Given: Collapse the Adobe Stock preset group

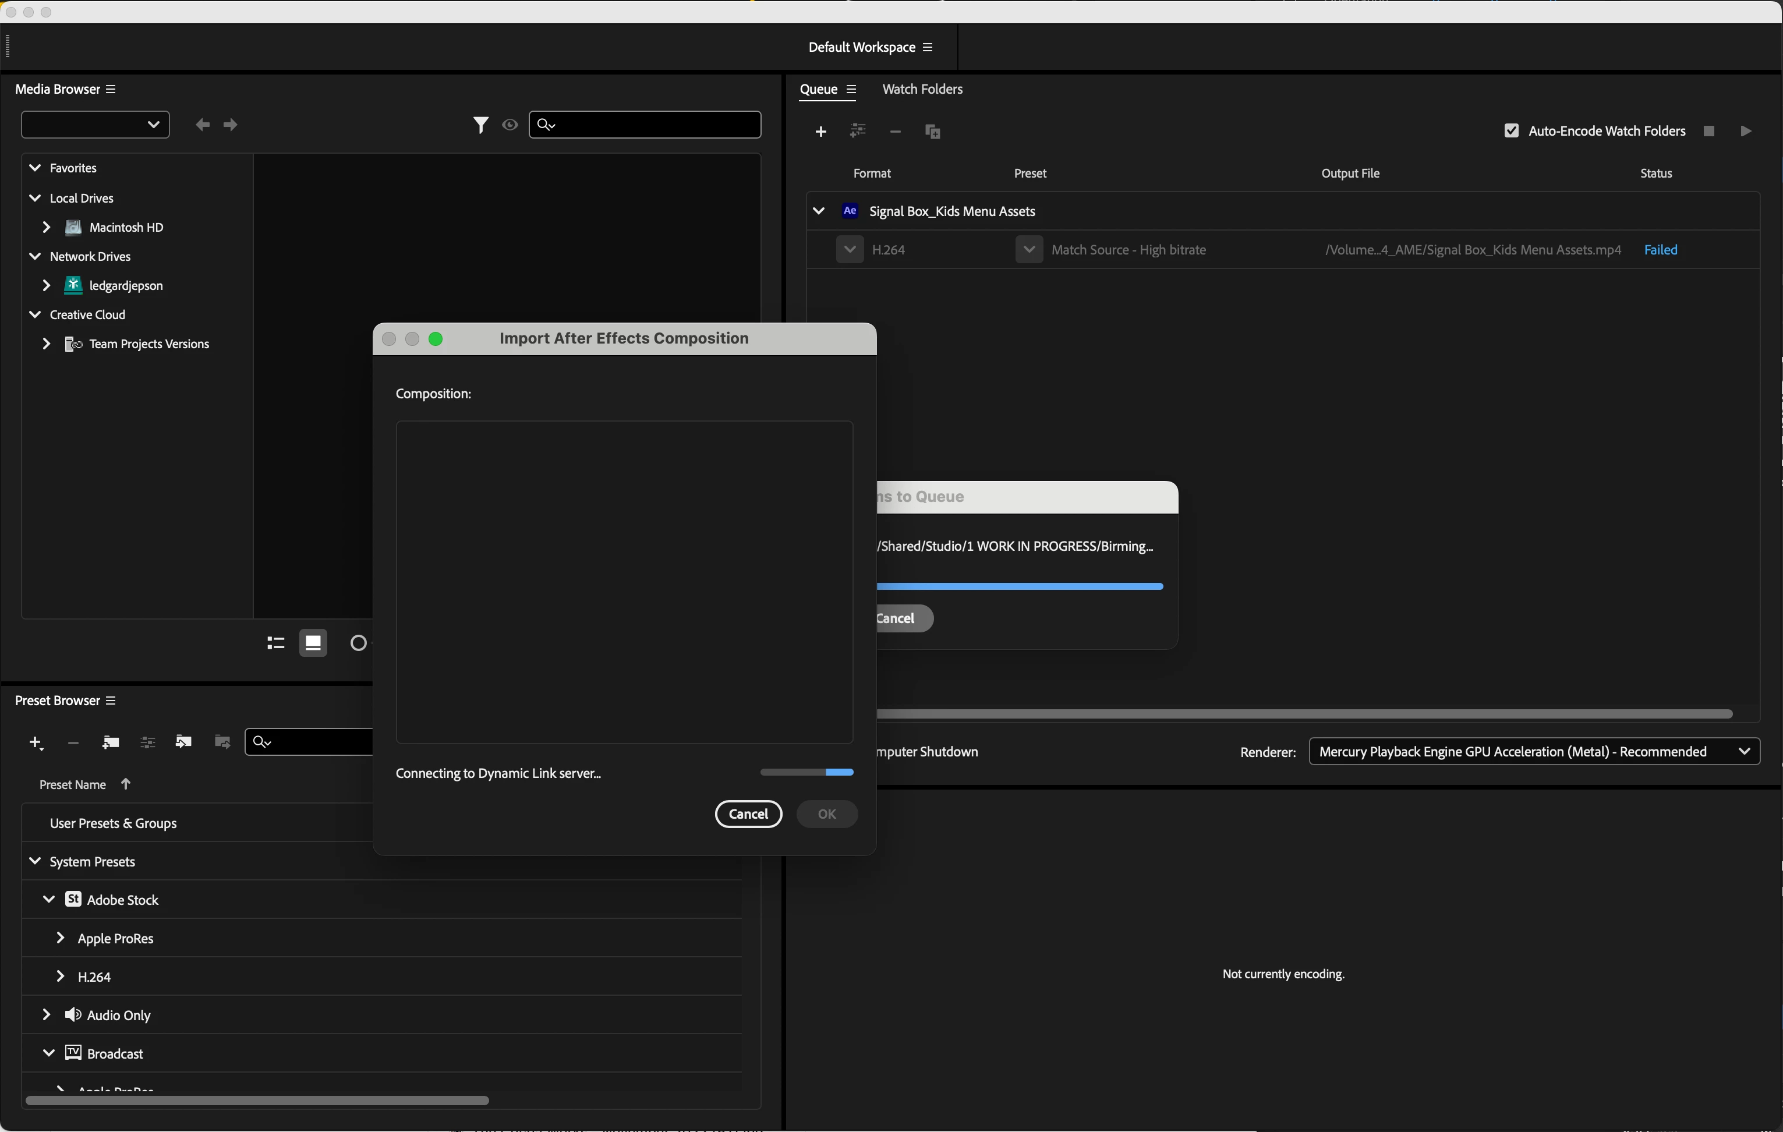Looking at the screenshot, I should [49, 900].
